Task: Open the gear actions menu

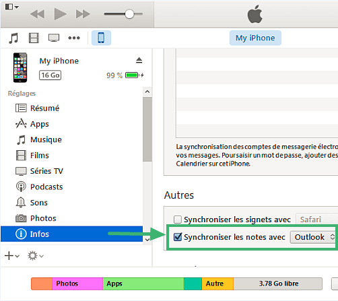Action: coord(35,256)
